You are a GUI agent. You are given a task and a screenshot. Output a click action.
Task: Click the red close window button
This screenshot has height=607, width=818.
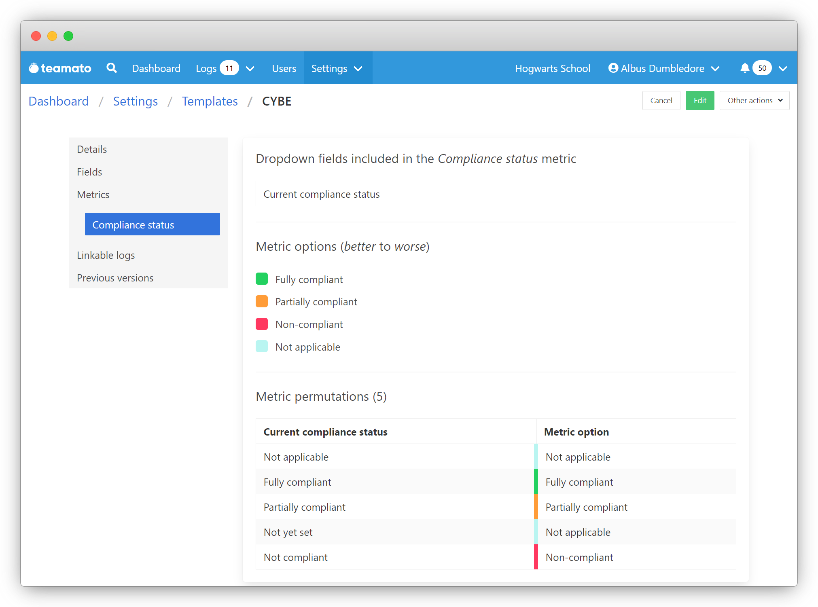pos(36,36)
